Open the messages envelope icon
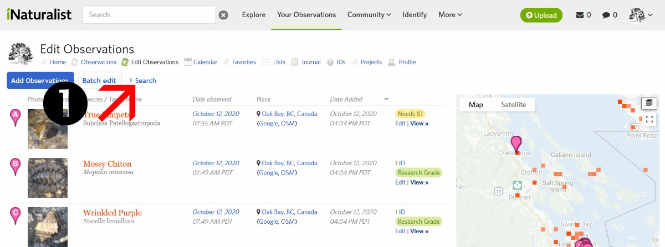Image resolution: width=665 pixels, height=247 pixels. point(580,15)
